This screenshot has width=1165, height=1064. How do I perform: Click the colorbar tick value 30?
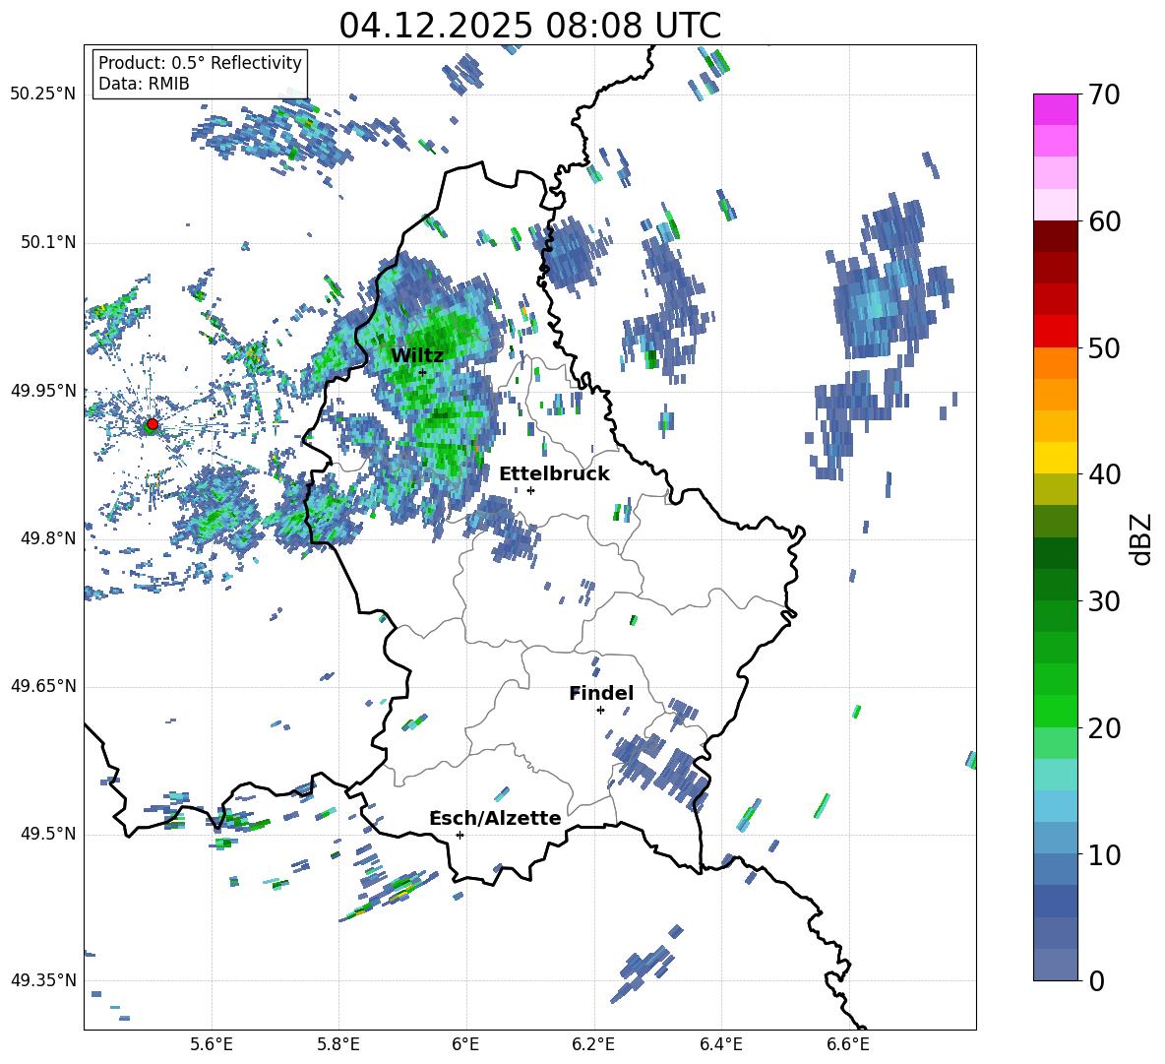pyautogui.click(x=1104, y=601)
